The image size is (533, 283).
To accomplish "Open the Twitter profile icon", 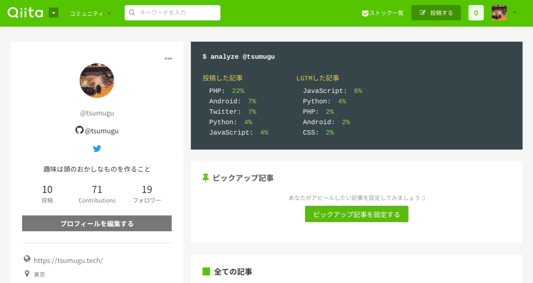I will (97, 148).
